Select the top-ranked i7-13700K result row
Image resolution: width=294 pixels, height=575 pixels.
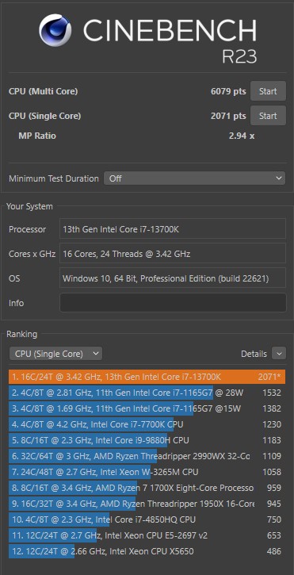147,377
